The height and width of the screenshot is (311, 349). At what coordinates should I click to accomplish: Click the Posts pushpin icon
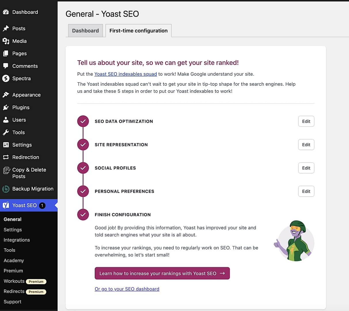click(6, 29)
